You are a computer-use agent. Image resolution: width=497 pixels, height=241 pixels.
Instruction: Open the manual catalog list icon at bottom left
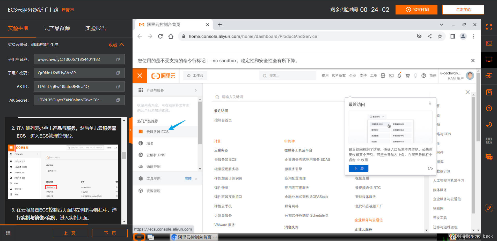point(8,233)
